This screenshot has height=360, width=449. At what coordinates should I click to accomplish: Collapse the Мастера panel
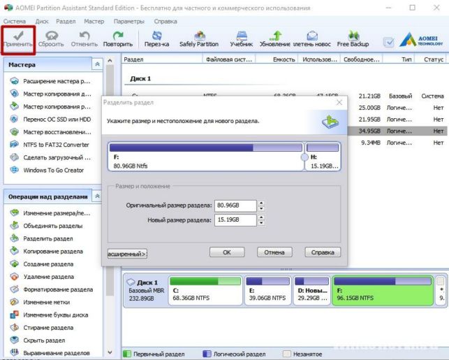pyautogui.click(x=97, y=64)
